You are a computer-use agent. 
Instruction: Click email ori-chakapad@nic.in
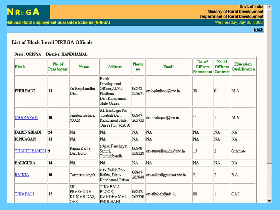pyautogui.click(x=162, y=118)
